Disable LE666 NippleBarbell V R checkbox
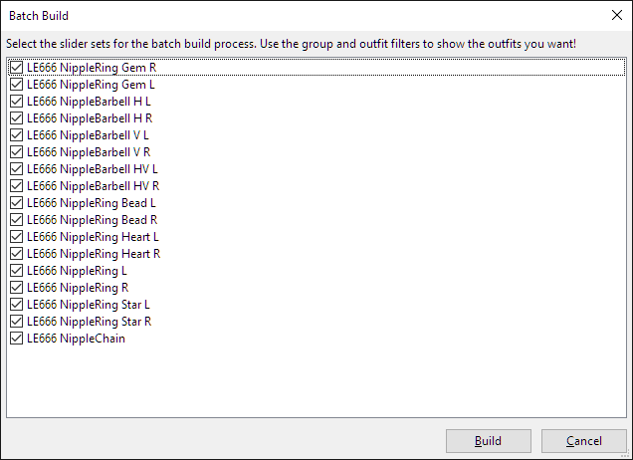Viewport: 633px width, 460px height. (16, 152)
